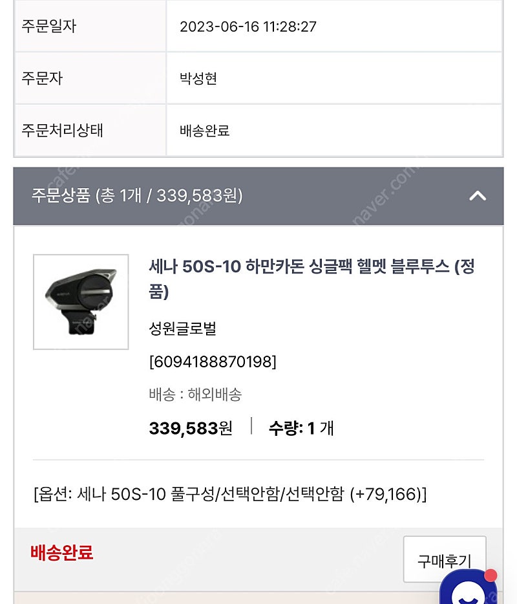Click the order date 2023-06-16 value

[248, 27]
